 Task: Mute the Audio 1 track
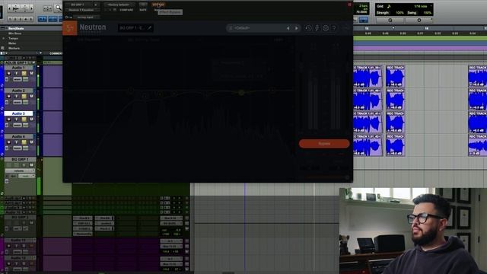(31, 73)
